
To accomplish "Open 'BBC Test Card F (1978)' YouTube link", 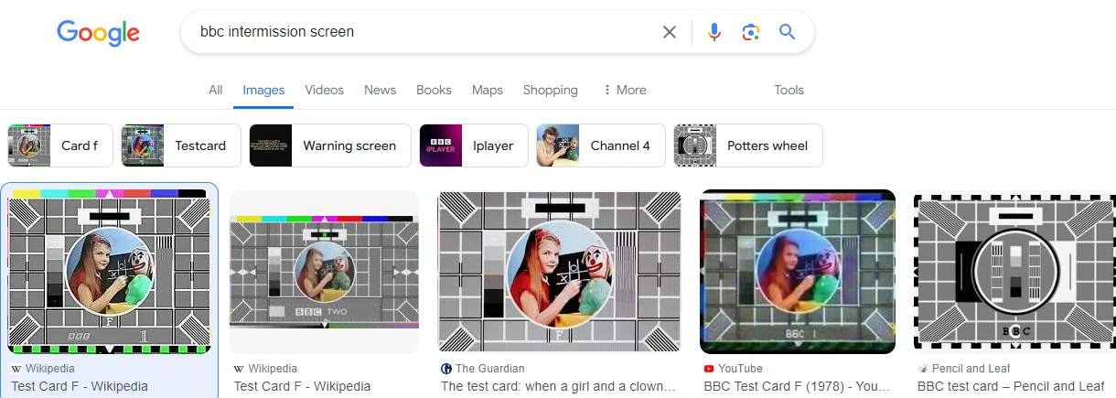I will [796, 386].
